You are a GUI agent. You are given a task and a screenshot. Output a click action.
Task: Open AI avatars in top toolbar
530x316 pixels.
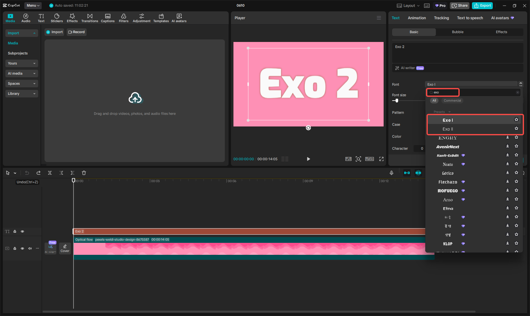click(179, 18)
